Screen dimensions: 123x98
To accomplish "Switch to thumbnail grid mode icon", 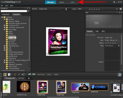I will click(x=121, y=9).
